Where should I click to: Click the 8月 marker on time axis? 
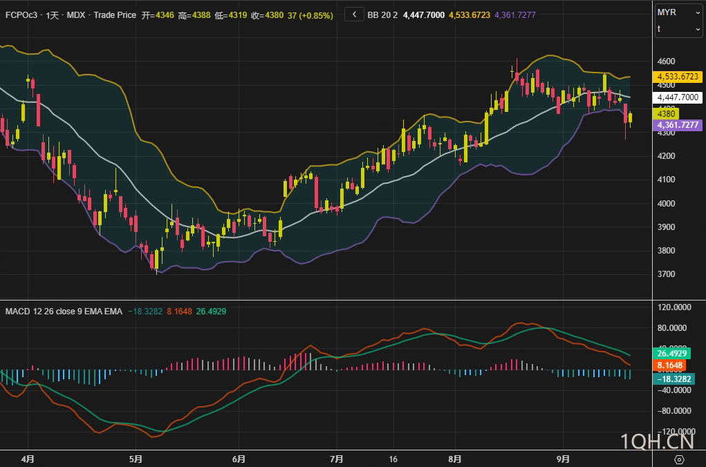pyautogui.click(x=455, y=459)
